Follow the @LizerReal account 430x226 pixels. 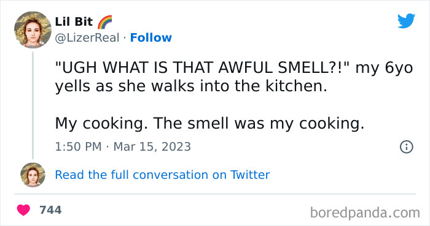coord(151,38)
